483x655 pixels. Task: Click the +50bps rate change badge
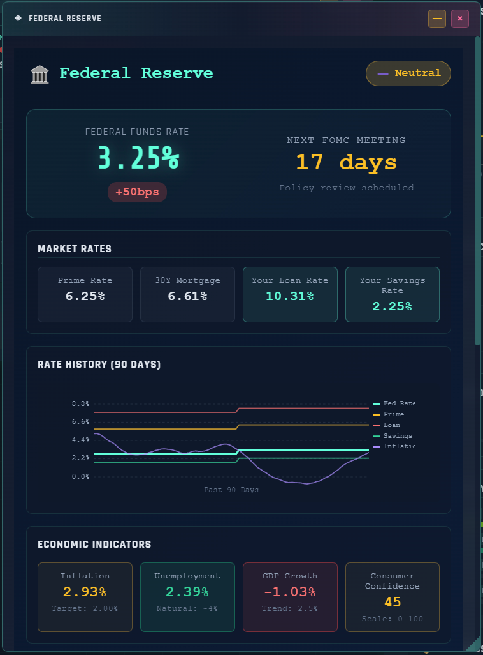click(x=137, y=192)
